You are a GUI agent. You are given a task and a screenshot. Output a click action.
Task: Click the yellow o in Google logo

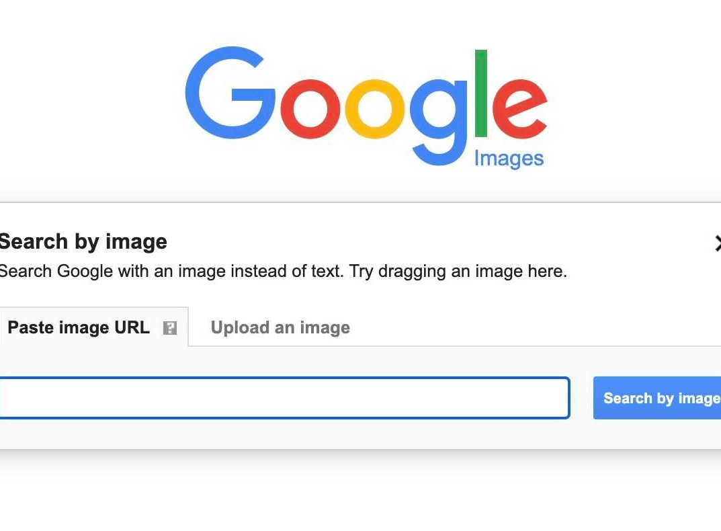pos(375,109)
